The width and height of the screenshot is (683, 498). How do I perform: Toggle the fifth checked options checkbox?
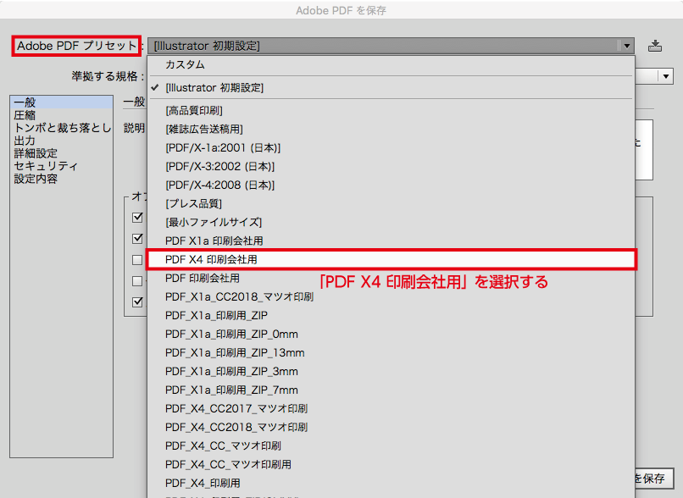[137, 302]
